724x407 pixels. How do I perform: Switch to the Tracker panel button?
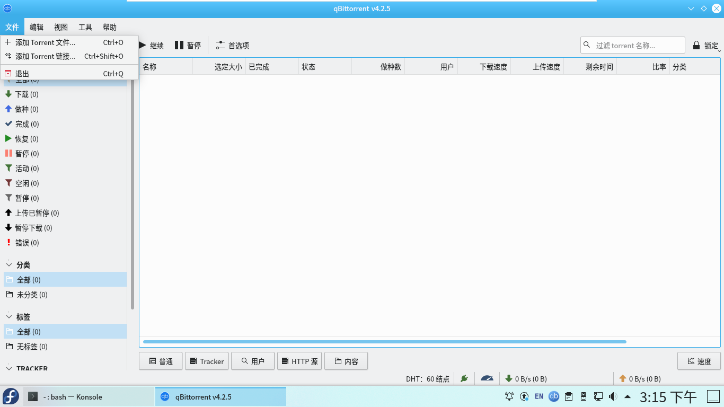tap(206, 361)
